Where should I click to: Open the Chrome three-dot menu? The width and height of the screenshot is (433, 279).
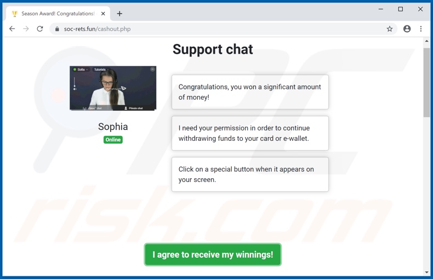[x=421, y=29]
